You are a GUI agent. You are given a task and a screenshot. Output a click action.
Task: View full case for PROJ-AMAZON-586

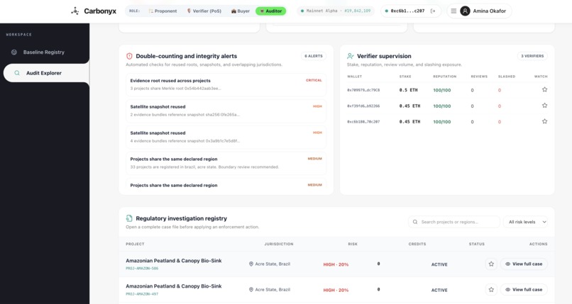[524, 264]
